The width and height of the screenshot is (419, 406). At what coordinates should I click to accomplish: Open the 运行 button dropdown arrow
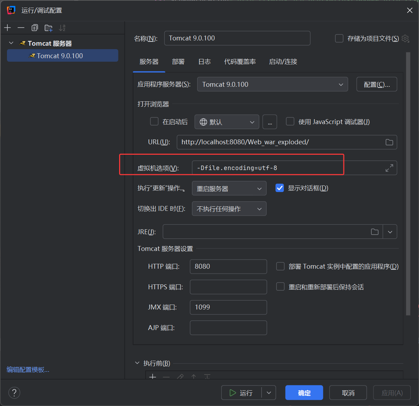(269, 393)
